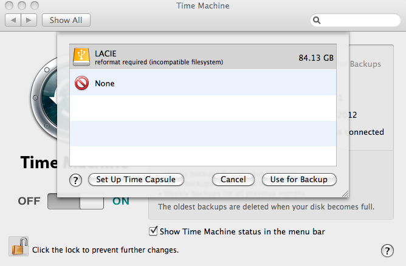
Task: Open help with bottom-right question mark
Action: pos(387,250)
